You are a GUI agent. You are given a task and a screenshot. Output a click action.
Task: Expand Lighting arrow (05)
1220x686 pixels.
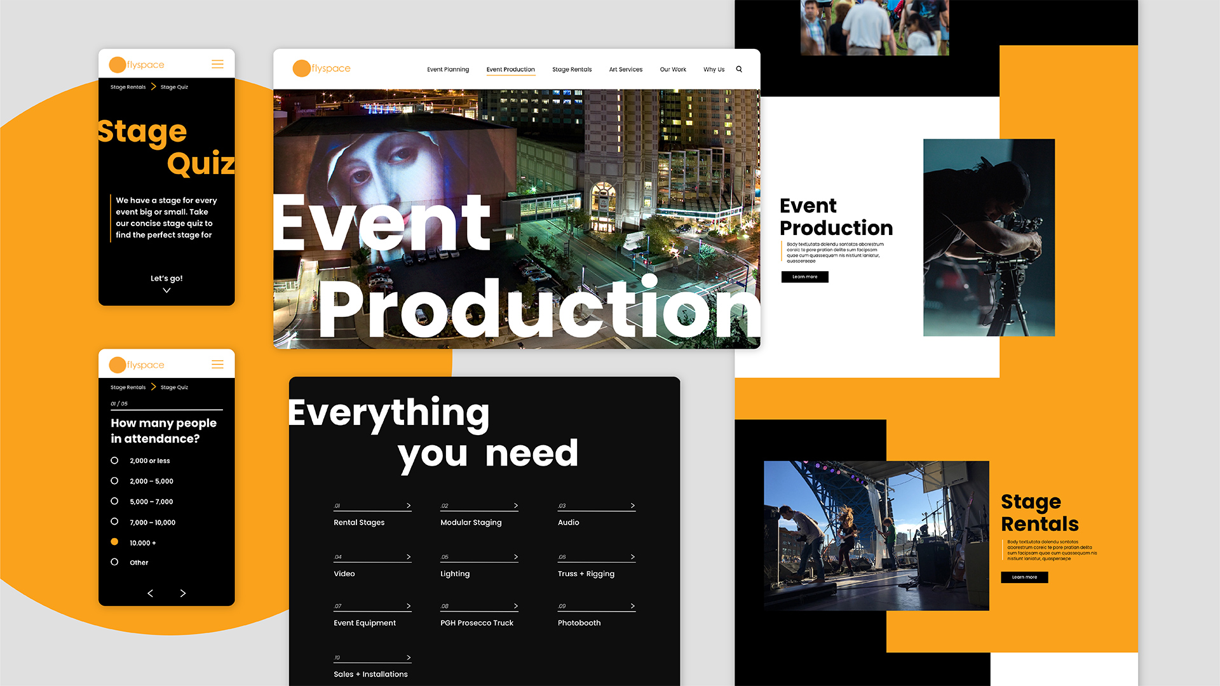(516, 557)
